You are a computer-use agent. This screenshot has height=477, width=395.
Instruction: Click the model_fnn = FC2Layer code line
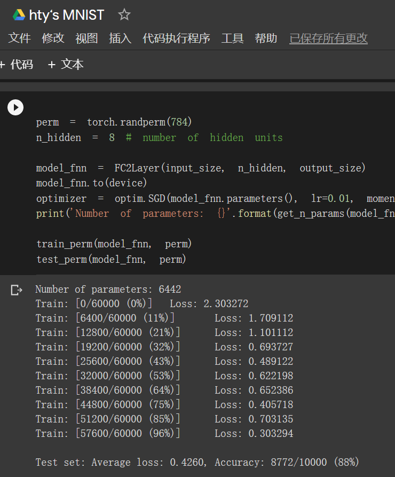tap(201, 168)
